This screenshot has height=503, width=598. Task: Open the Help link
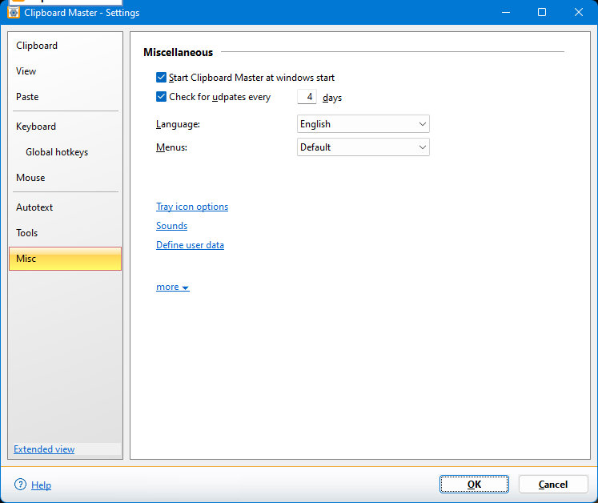(x=41, y=485)
